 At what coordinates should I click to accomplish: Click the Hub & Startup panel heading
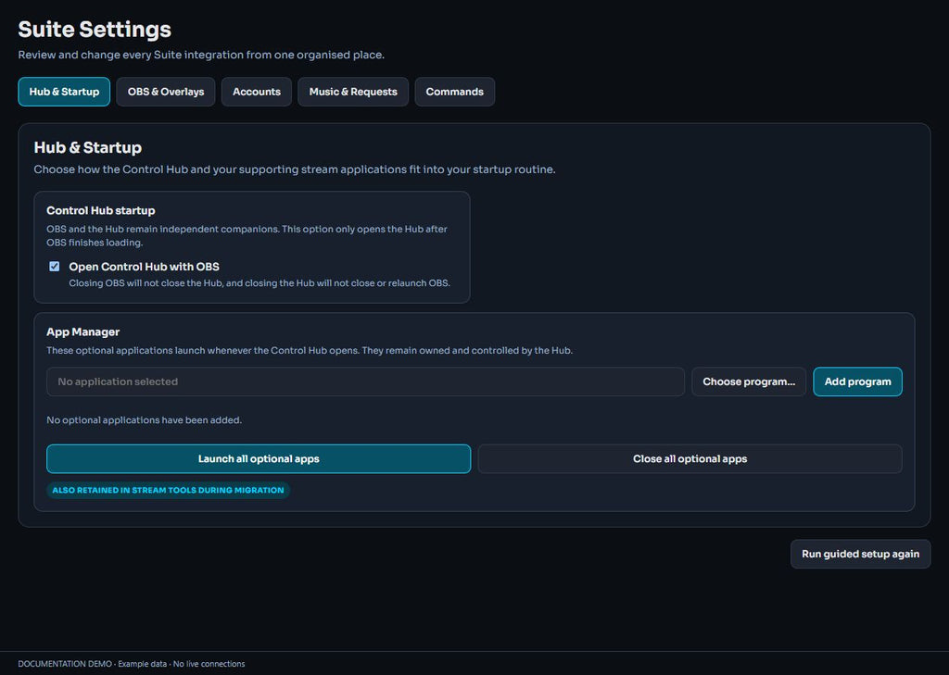[88, 147]
